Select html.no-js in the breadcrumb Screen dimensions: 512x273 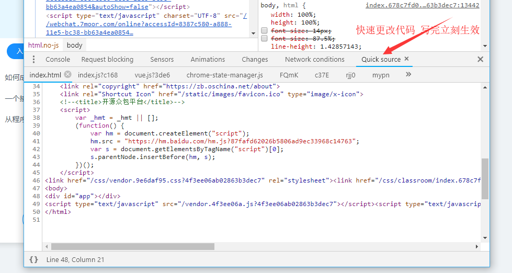tap(43, 45)
